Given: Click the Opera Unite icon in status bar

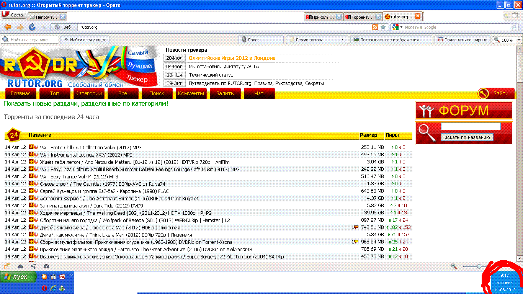Looking at the screenshot, I should (x=33, y=266).
